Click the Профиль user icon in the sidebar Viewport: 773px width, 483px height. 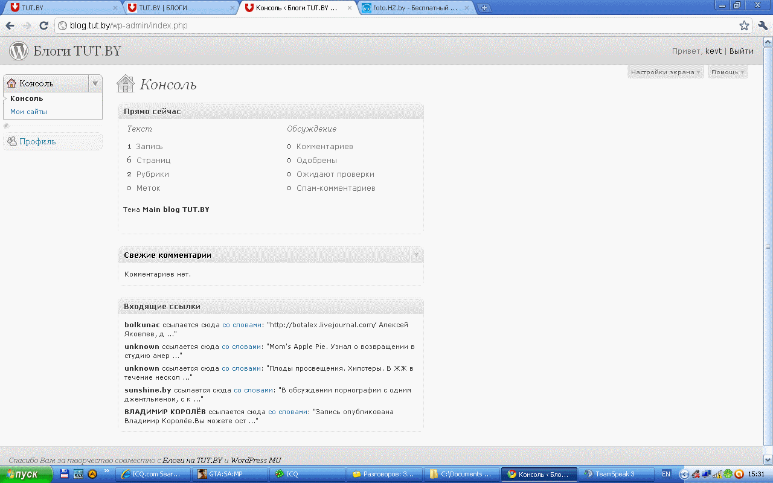tap(11, 141)
